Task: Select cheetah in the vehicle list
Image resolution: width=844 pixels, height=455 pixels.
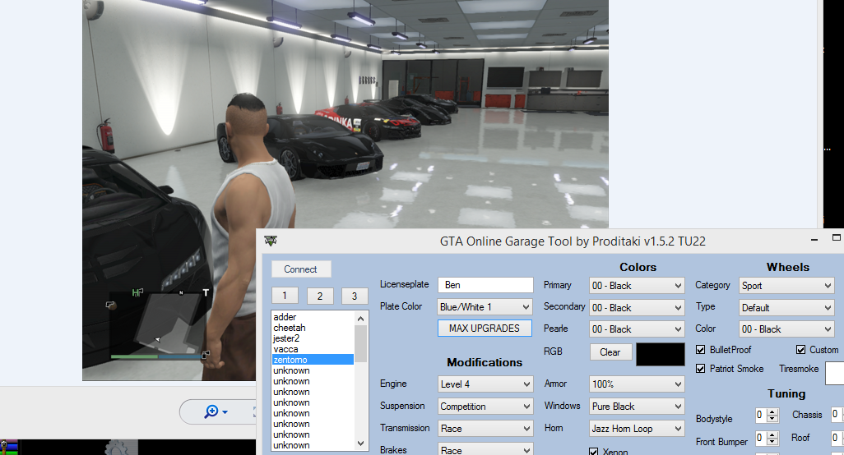Action: [x=313, y=328]
